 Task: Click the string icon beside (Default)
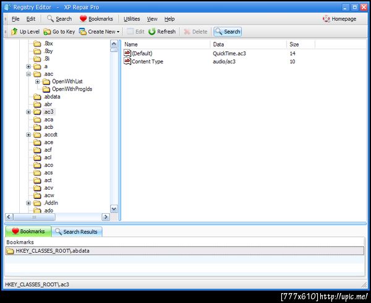(x=127, y=53)
